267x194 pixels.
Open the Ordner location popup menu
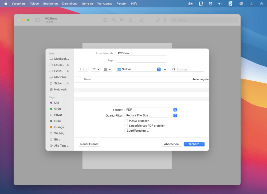coord(138,69)
